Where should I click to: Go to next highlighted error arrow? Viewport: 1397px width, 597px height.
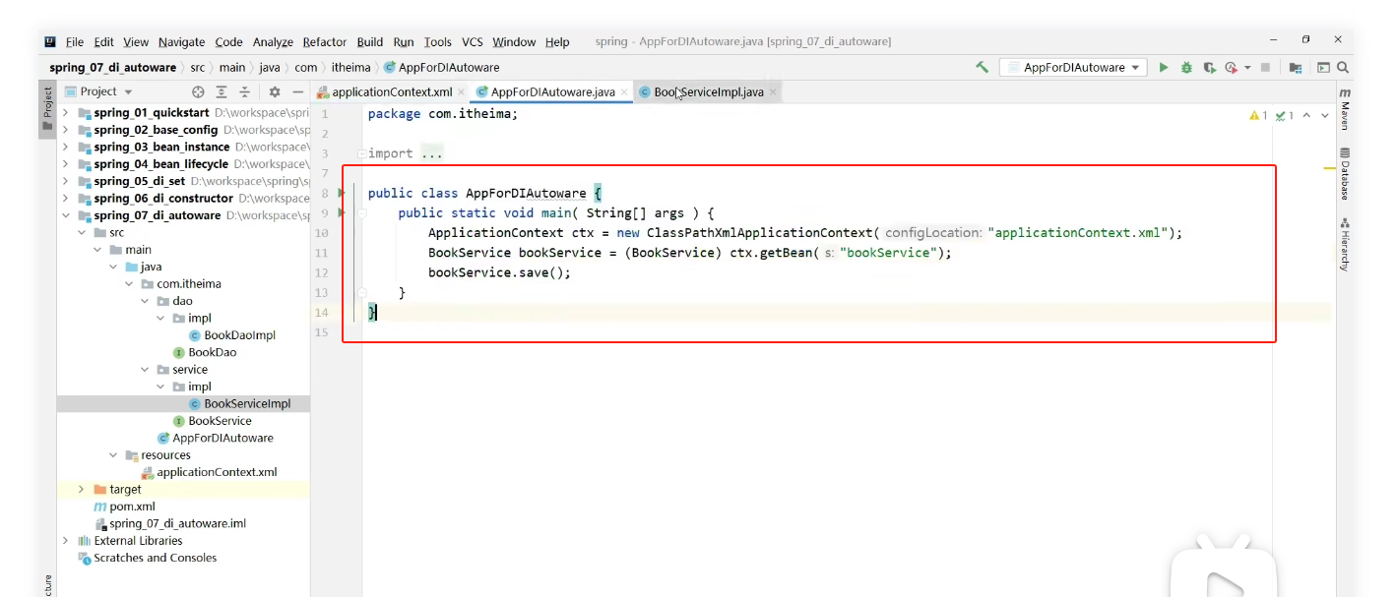[x=1326, y=116]
